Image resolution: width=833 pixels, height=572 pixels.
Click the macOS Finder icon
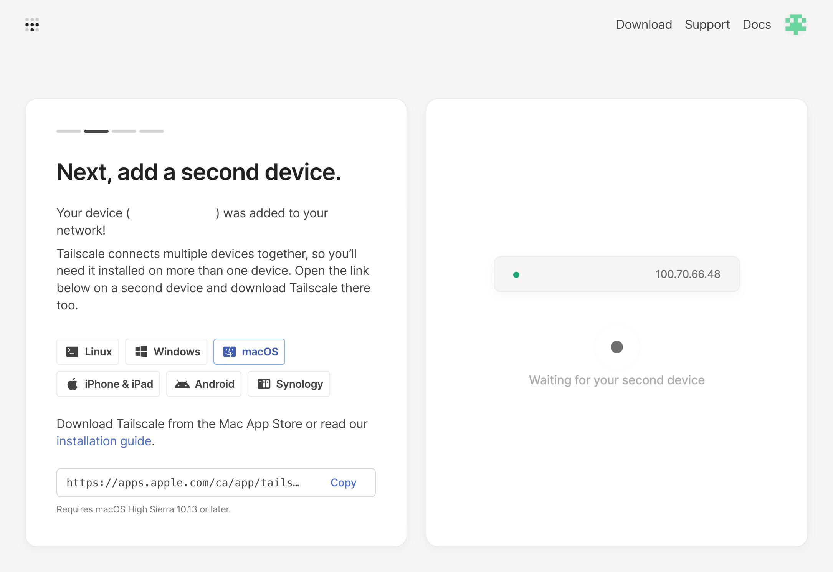[230, 352]
